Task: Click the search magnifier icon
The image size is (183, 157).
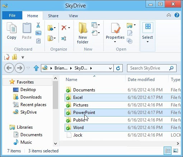Action: [x=172, y=68]
